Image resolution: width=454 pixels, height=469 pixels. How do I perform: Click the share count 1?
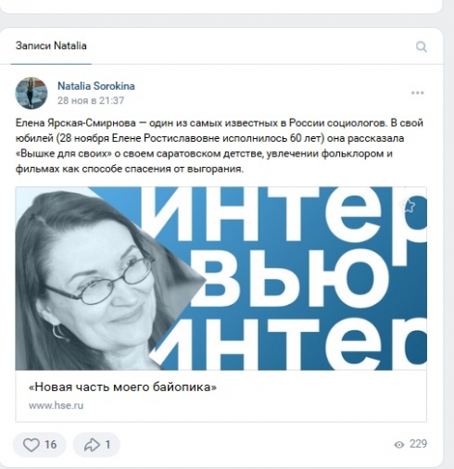tap(107, 445)
